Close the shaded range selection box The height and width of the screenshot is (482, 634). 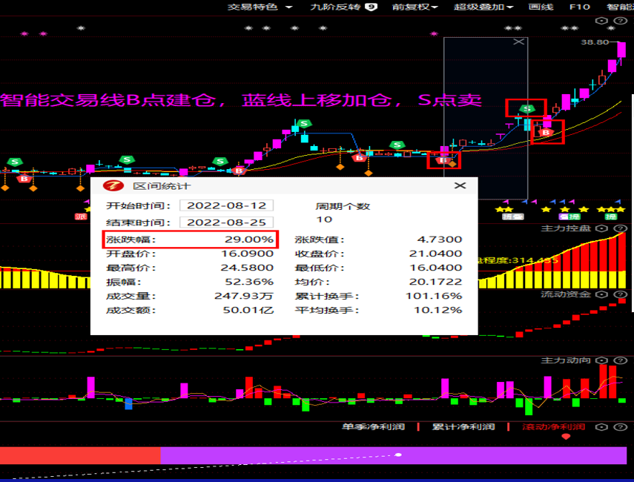point(519,42)
